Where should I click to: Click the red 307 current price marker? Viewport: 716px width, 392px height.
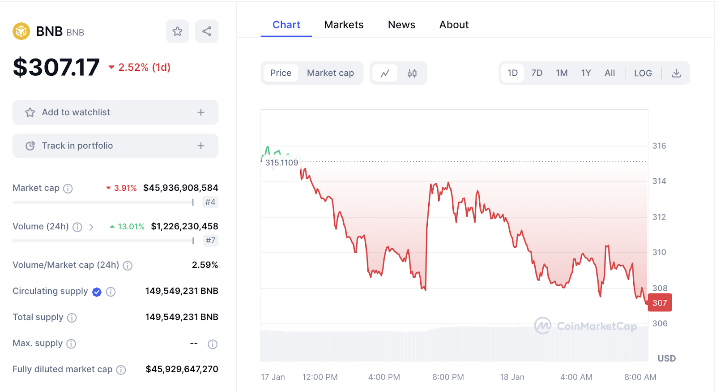click(x=660, y=303)
